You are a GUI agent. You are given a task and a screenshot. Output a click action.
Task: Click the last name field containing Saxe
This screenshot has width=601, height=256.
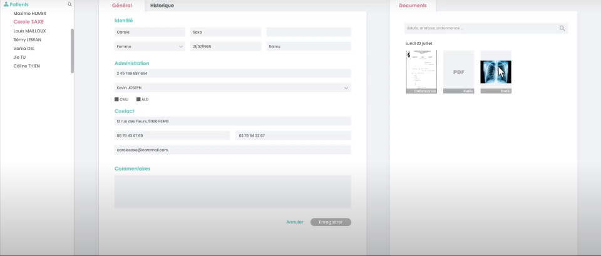pyautogui.click(x=226, y=32)
